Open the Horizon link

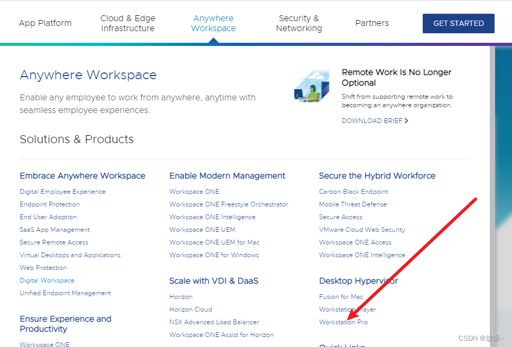click(x=181, y=297)
